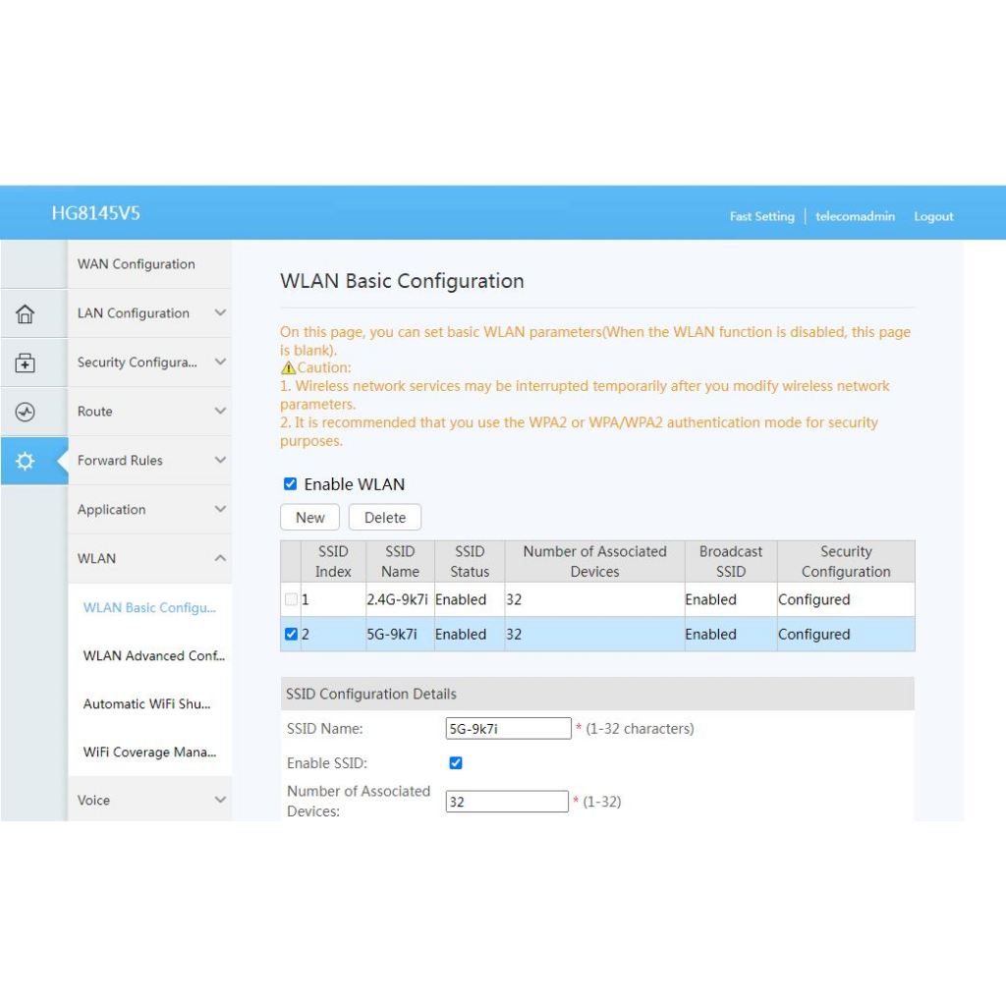Click the Delete button
The width and height of the screenshot is (1006, 1006).
(385, 518)
